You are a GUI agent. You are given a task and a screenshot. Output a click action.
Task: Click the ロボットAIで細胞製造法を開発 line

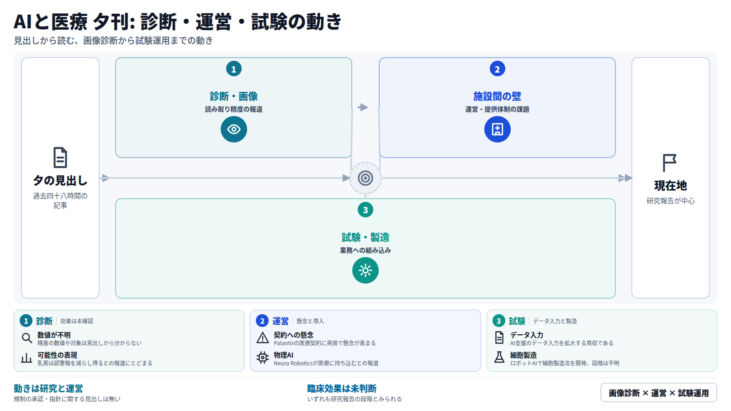[x=565, y=363]
